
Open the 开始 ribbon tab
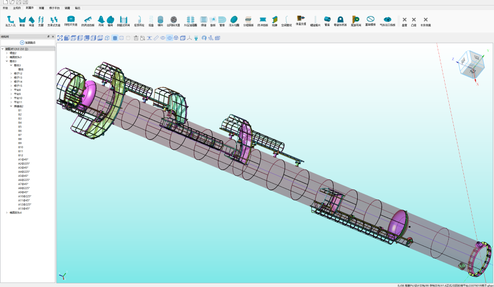pyautogui.click(x=5, y=8)
